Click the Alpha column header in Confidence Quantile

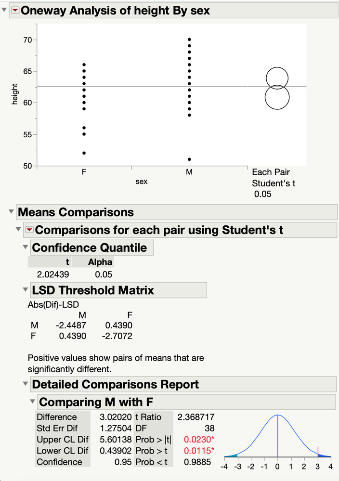tap(100, 262)
